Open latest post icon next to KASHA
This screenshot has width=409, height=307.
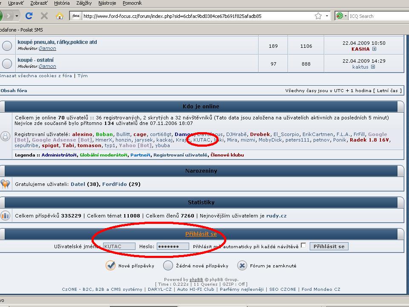coord(374,49)
